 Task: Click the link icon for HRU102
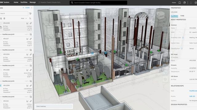pyautogui.click(x=31, y=101)
